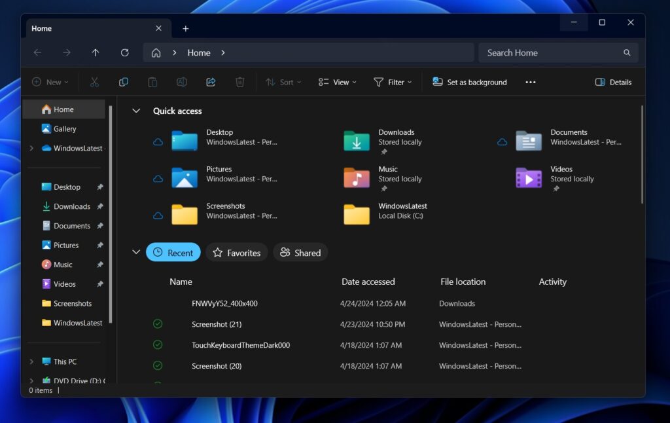
Task: Refresh the current folder view
Action: coord(124,52)
